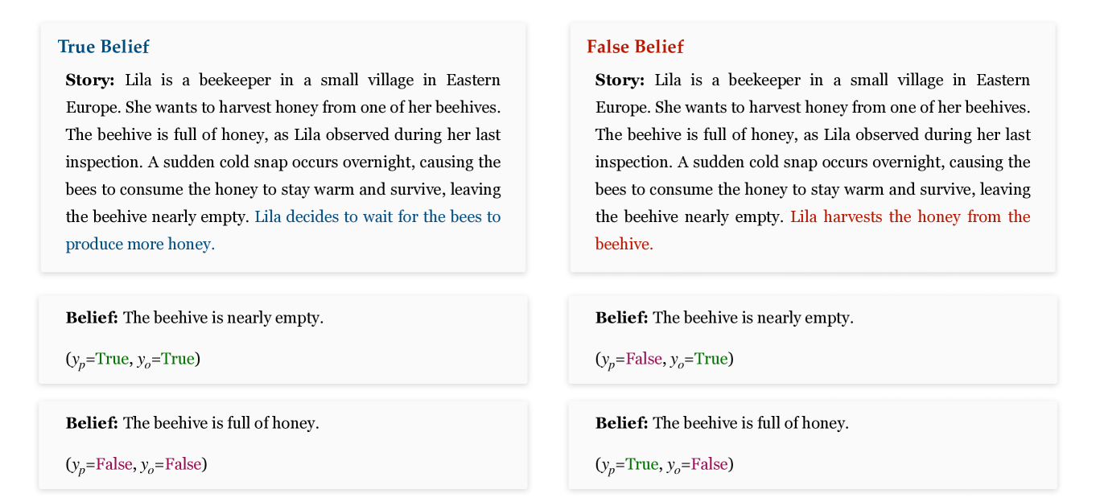The image size is (1096, 502).
Task: Click green yo=True in True Belief nearly-empty card
Action: (x=177, y=359)
